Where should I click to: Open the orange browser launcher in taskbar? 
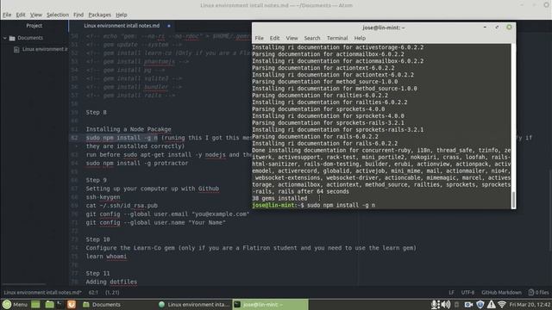72,304
